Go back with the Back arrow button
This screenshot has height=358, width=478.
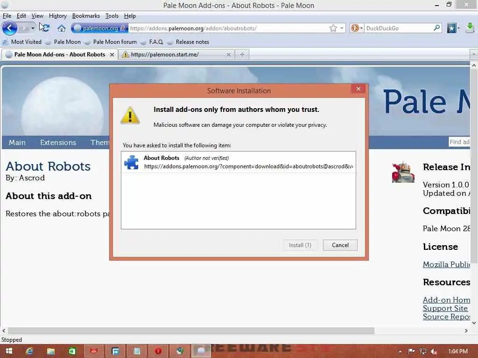coord(9,28)
